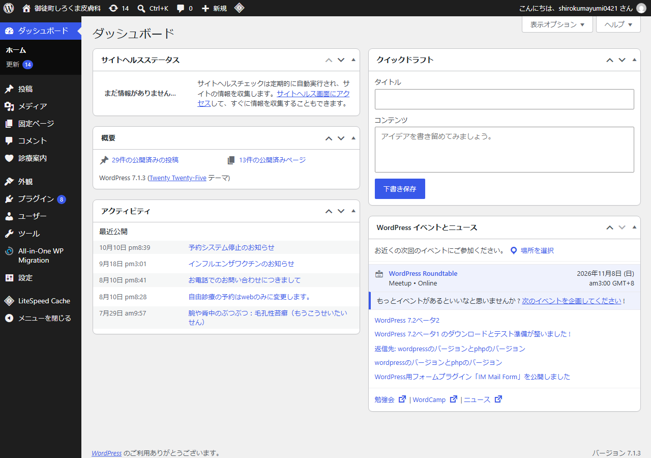
Task: Open comments bubble in admin bar
Action: pyautogui.click(x=185, y=8)
